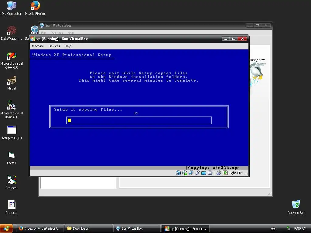
Task: Click resize grip of Sun VirtualBox manager
Action: (x=270, y=194)
